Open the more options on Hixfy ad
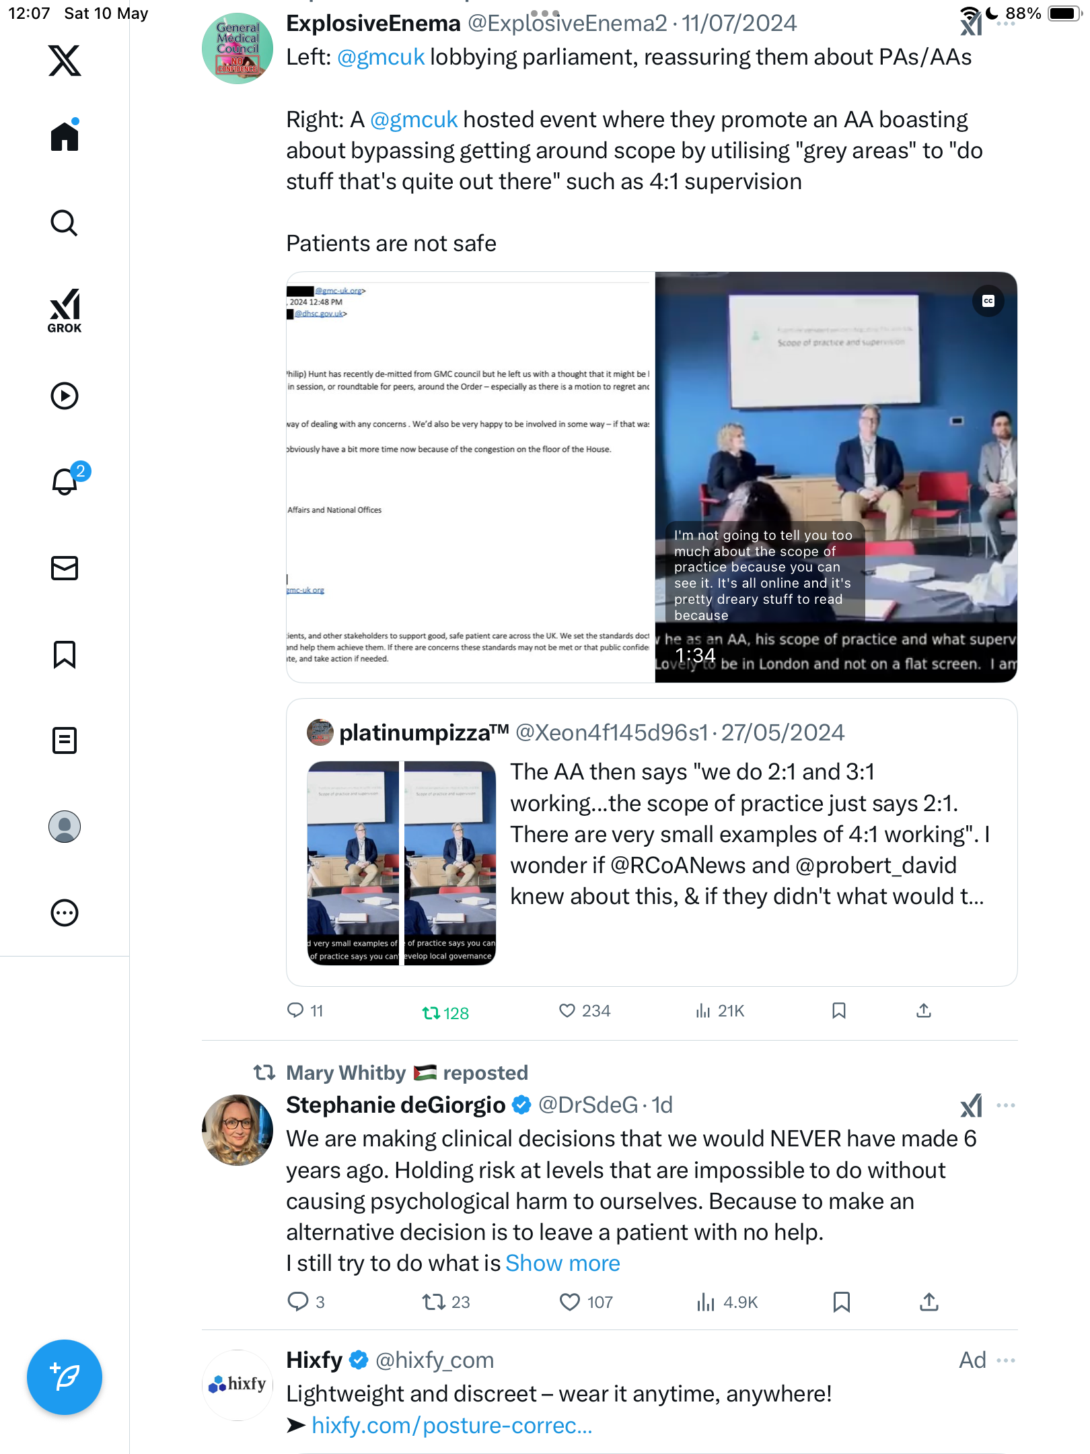1090x1454 pixels. tap(1006, 1360)
